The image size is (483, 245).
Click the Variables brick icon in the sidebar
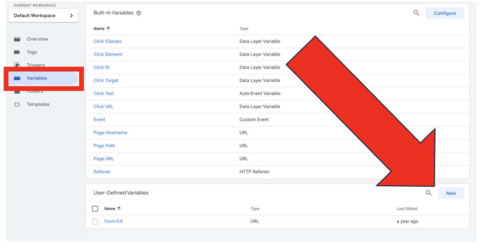tap(17, 78)
